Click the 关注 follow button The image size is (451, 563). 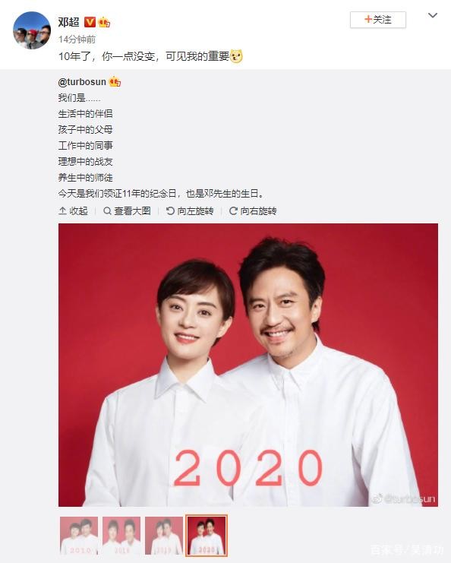pos(378,20)
